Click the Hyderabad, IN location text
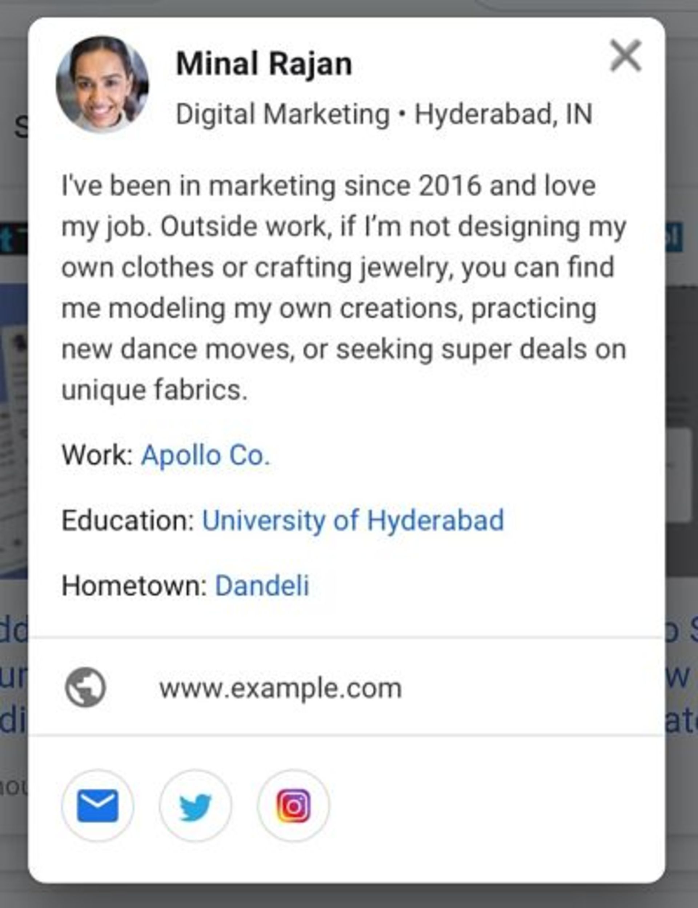Image resolution: width=698 pixels, height=908 pixels. click(x=503, y=114)
